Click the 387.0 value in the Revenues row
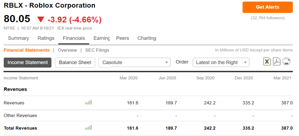Screen dimensions: 299x136 coord(287,103)
